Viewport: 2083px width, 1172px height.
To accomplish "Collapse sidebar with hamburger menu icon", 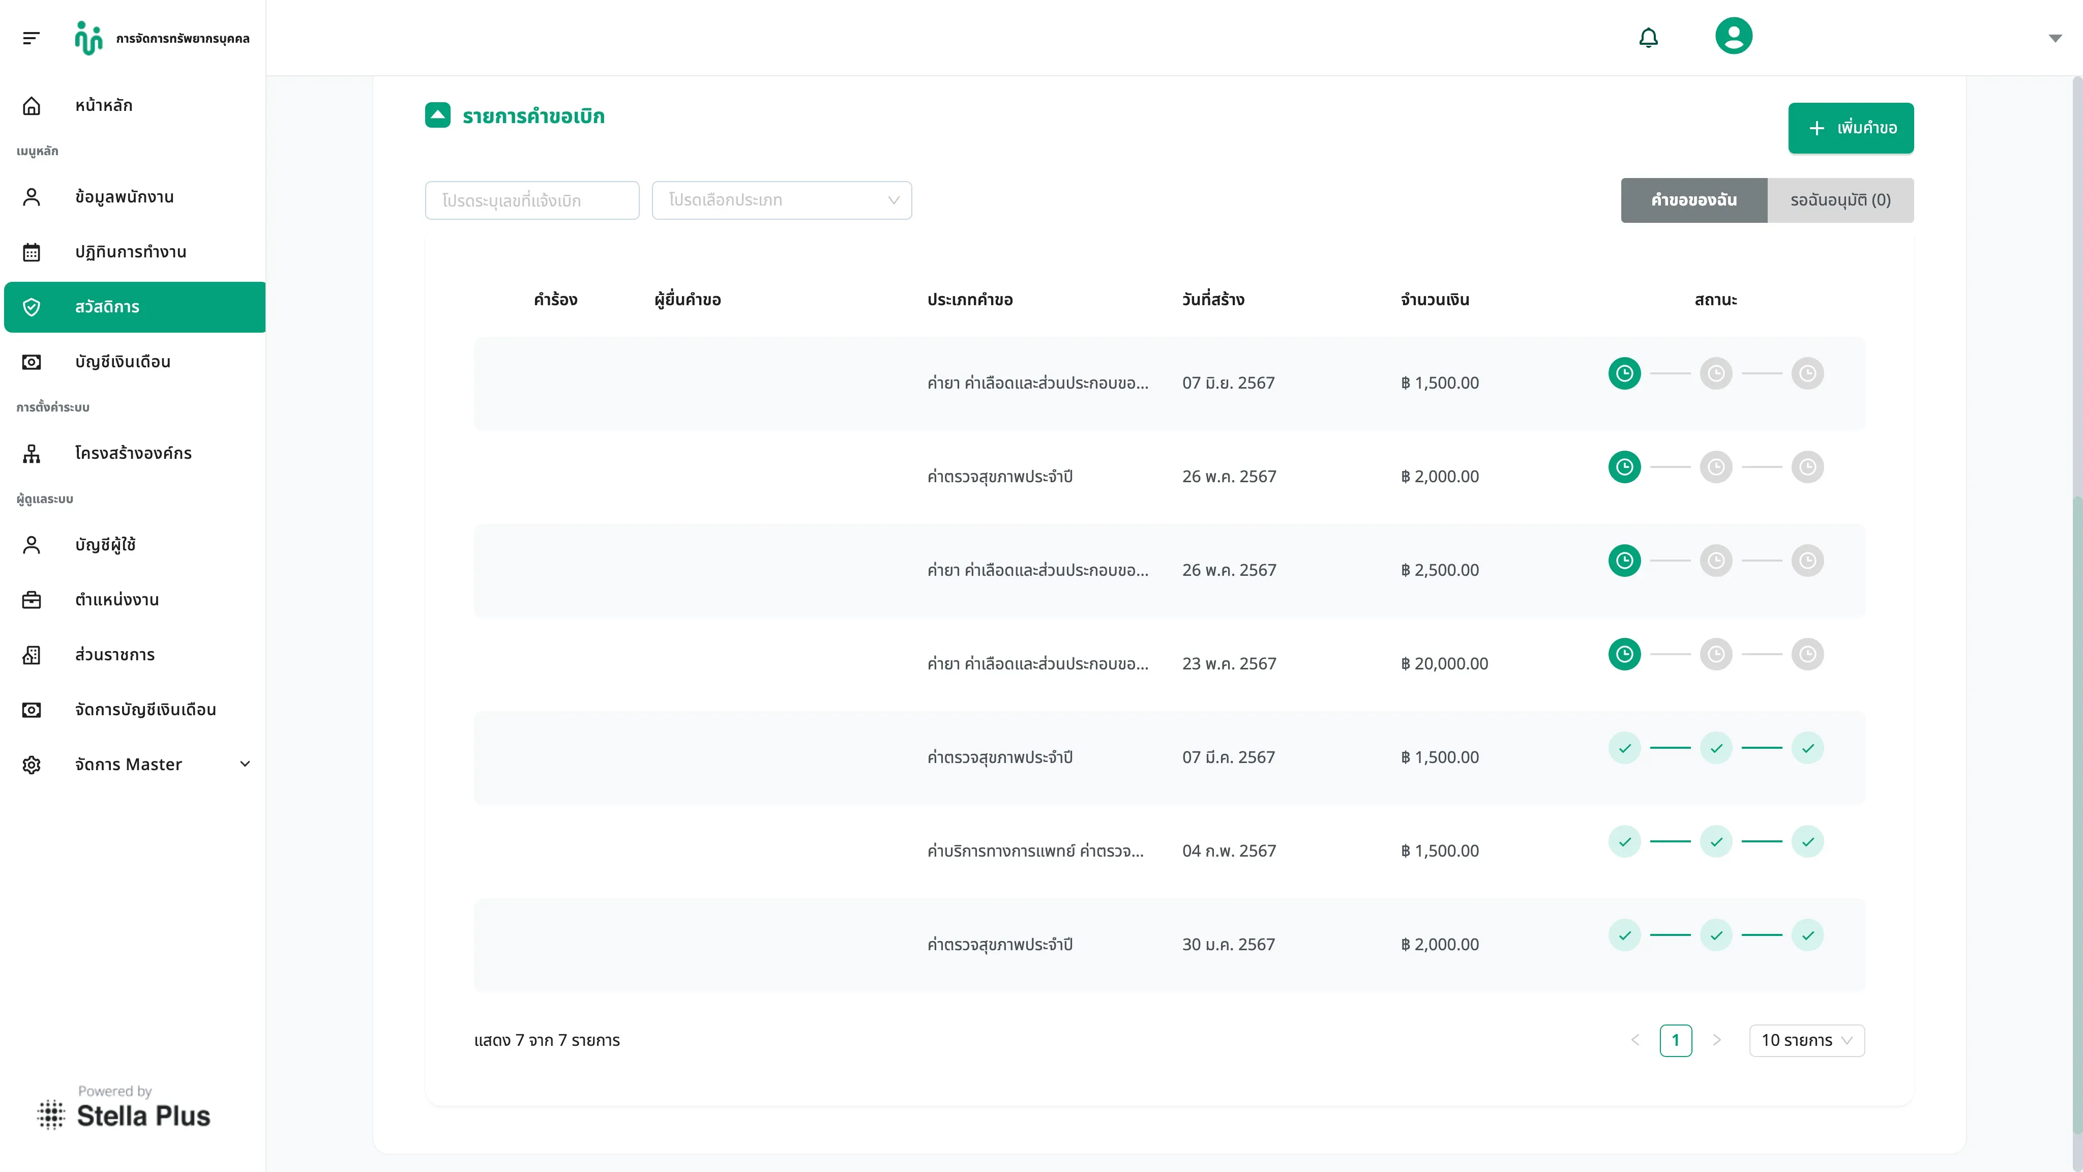I will pyautogui.click(x=31, y=38).
